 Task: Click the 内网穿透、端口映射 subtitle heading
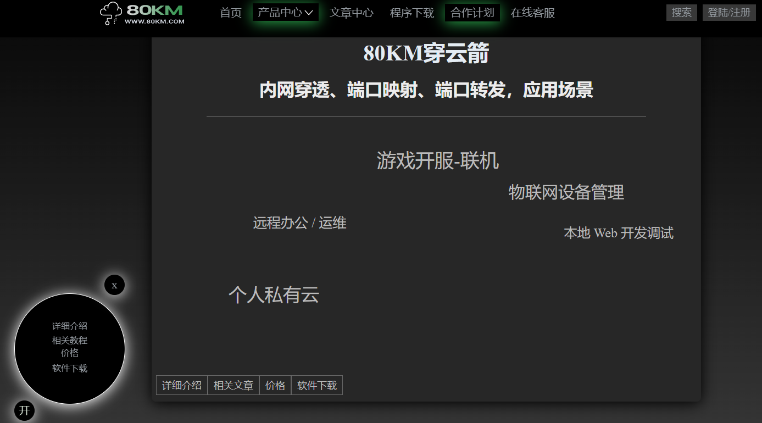coord(426,90)
